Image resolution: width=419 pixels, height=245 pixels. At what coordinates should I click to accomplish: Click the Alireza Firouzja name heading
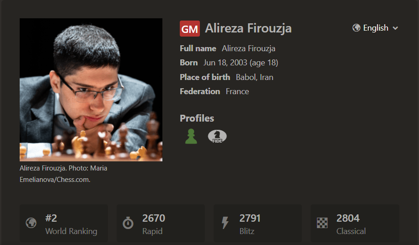pos(248,28)
